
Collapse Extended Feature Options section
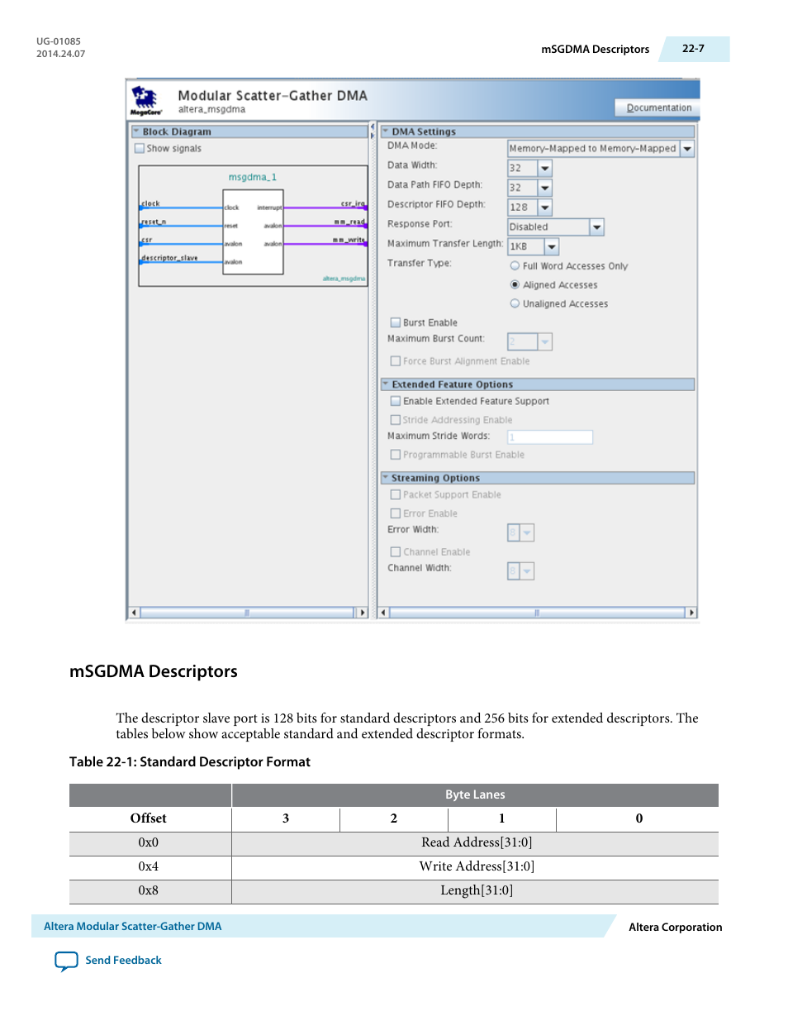pos(386,384)
